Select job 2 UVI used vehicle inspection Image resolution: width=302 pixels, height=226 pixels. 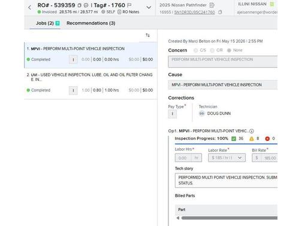(90, 84)
